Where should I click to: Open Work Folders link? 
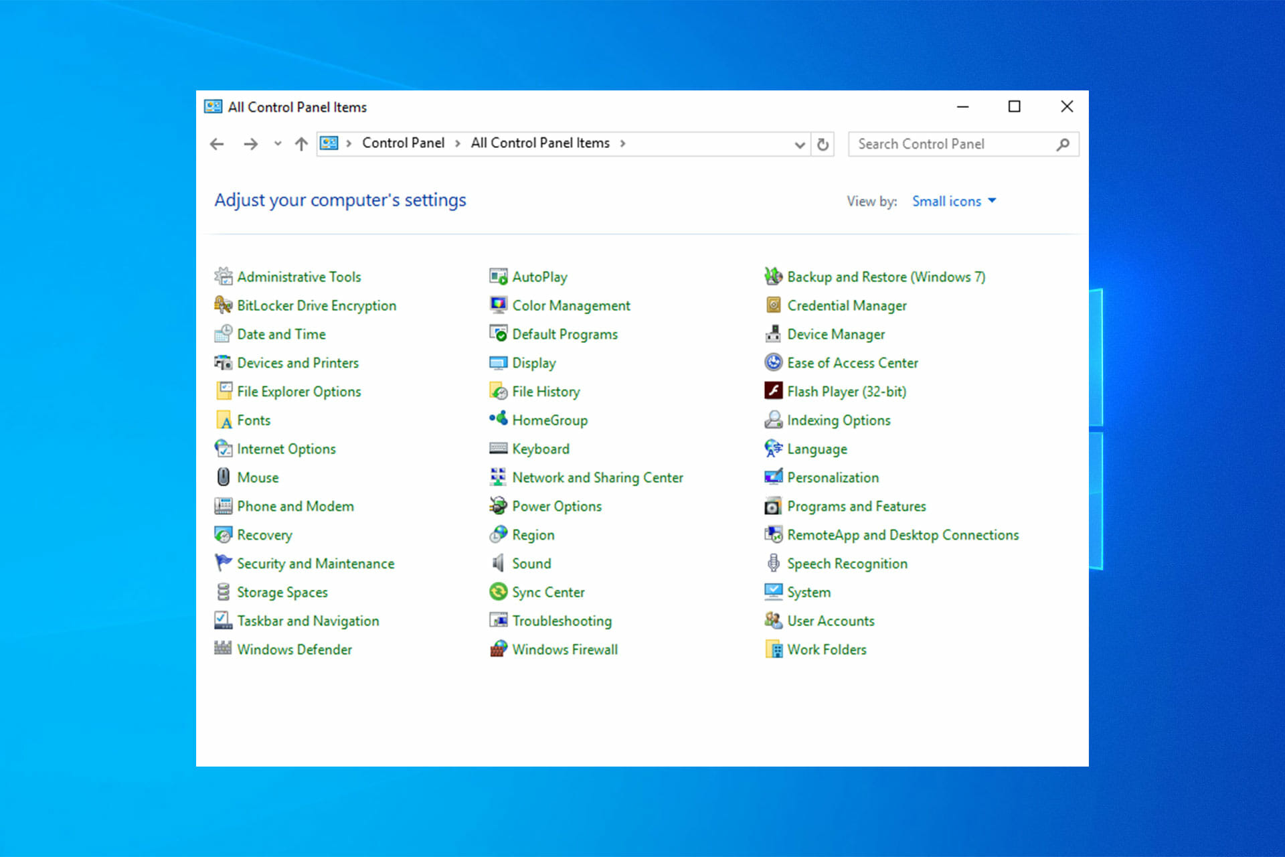[827, 649]
